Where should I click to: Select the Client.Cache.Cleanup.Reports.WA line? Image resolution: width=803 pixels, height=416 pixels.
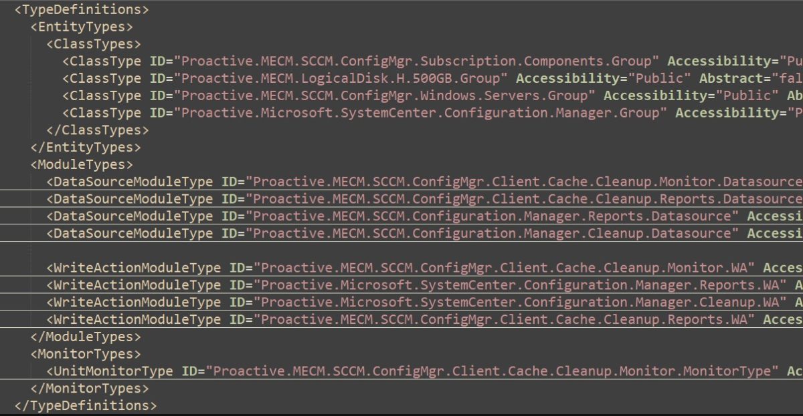(424, 320)
